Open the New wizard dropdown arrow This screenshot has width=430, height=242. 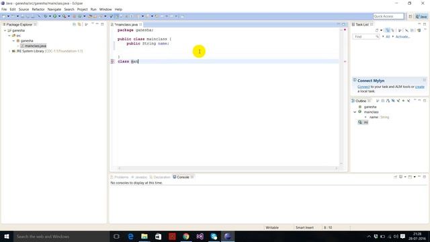coord(8,16)
